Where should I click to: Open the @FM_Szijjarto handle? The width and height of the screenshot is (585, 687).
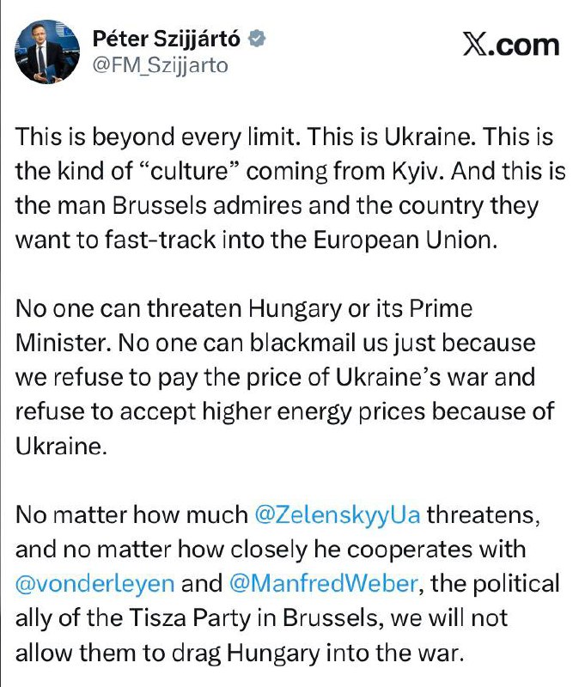coord(160,64)
